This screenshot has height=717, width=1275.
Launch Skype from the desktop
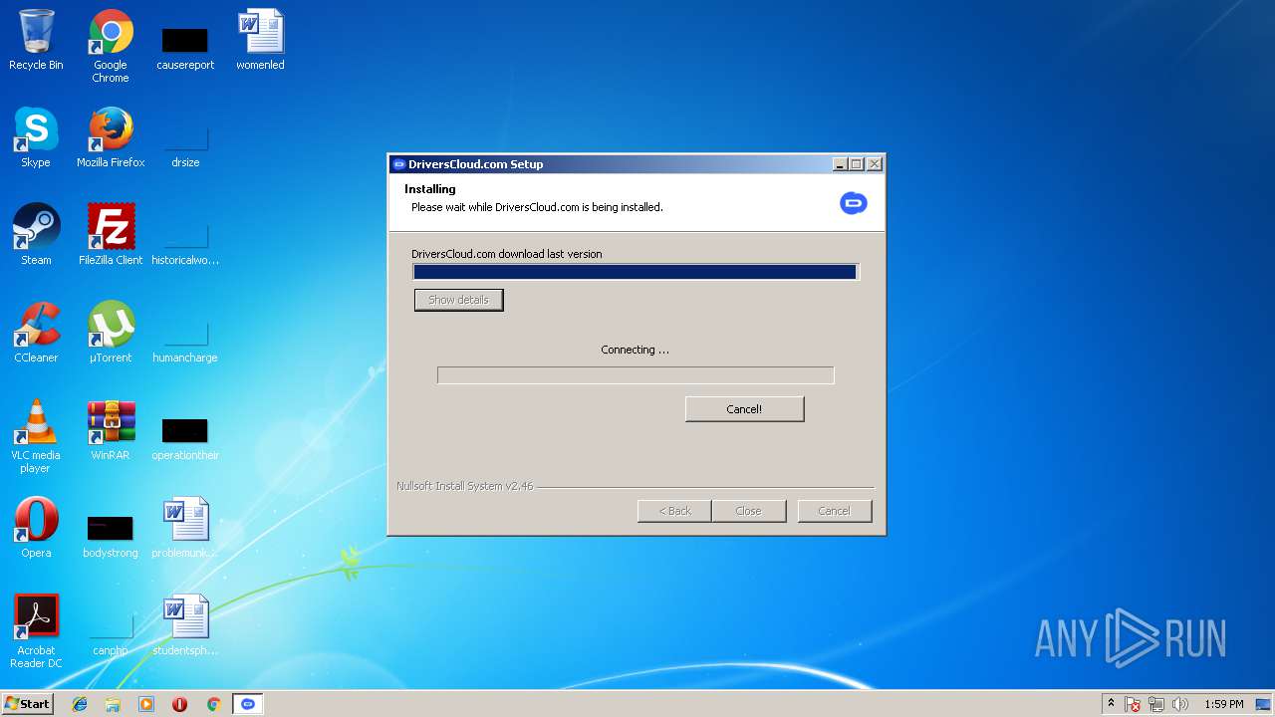[x=36, y=138]
